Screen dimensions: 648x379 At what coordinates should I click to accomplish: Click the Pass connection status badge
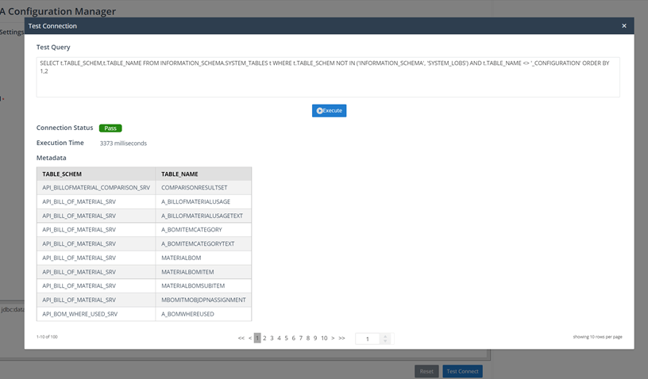[x=110, y=128]
